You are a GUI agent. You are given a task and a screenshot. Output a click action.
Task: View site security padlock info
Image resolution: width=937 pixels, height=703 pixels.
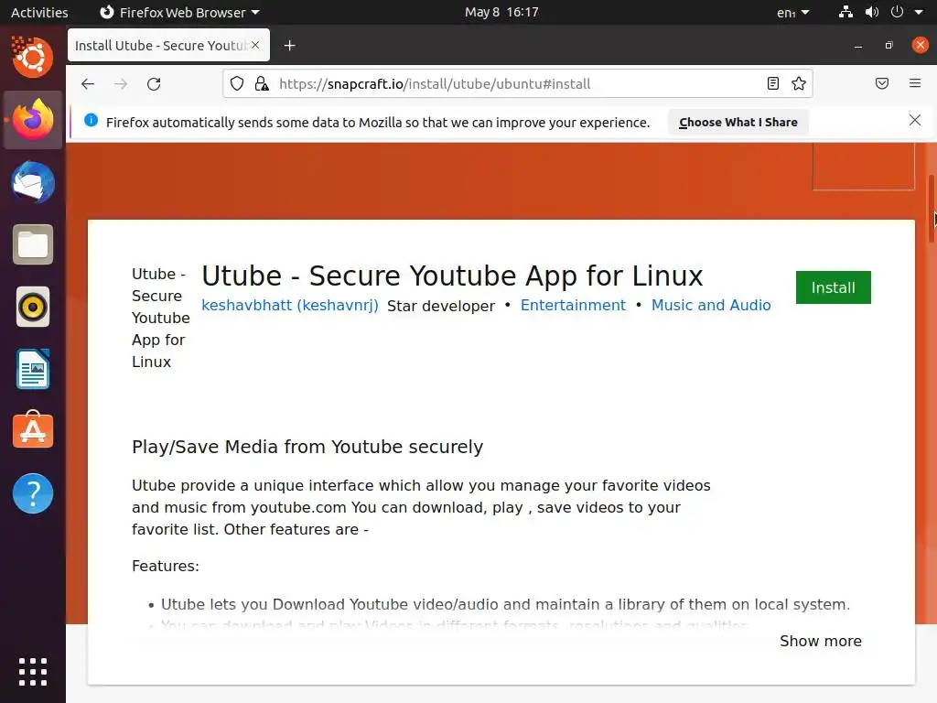[x=261, y=83]
